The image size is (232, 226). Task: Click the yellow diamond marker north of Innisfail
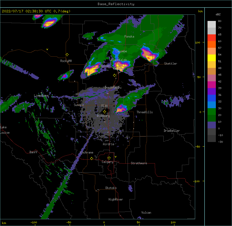[x=115, y=75]
